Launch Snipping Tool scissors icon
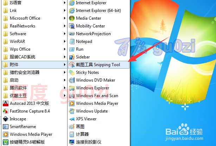 click(72, 65)
